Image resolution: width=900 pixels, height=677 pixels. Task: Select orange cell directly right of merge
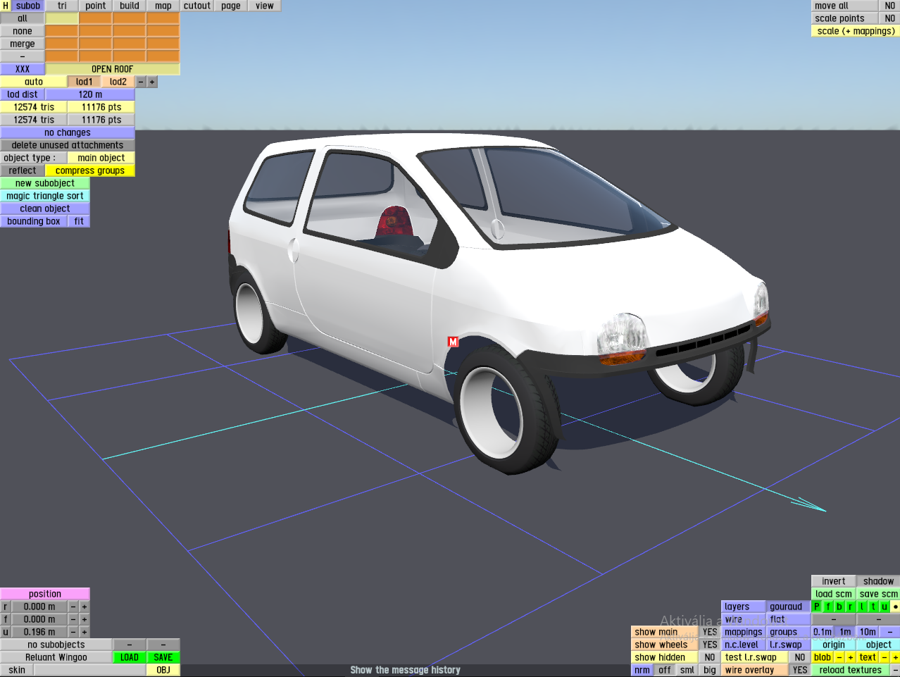pyautogui.click(x=62, y=44)
